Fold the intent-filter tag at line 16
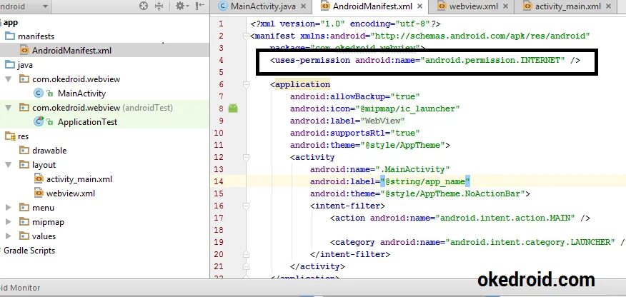Image resolution: width=626 pixels, height=297 pixels. (x=246, y=206)
